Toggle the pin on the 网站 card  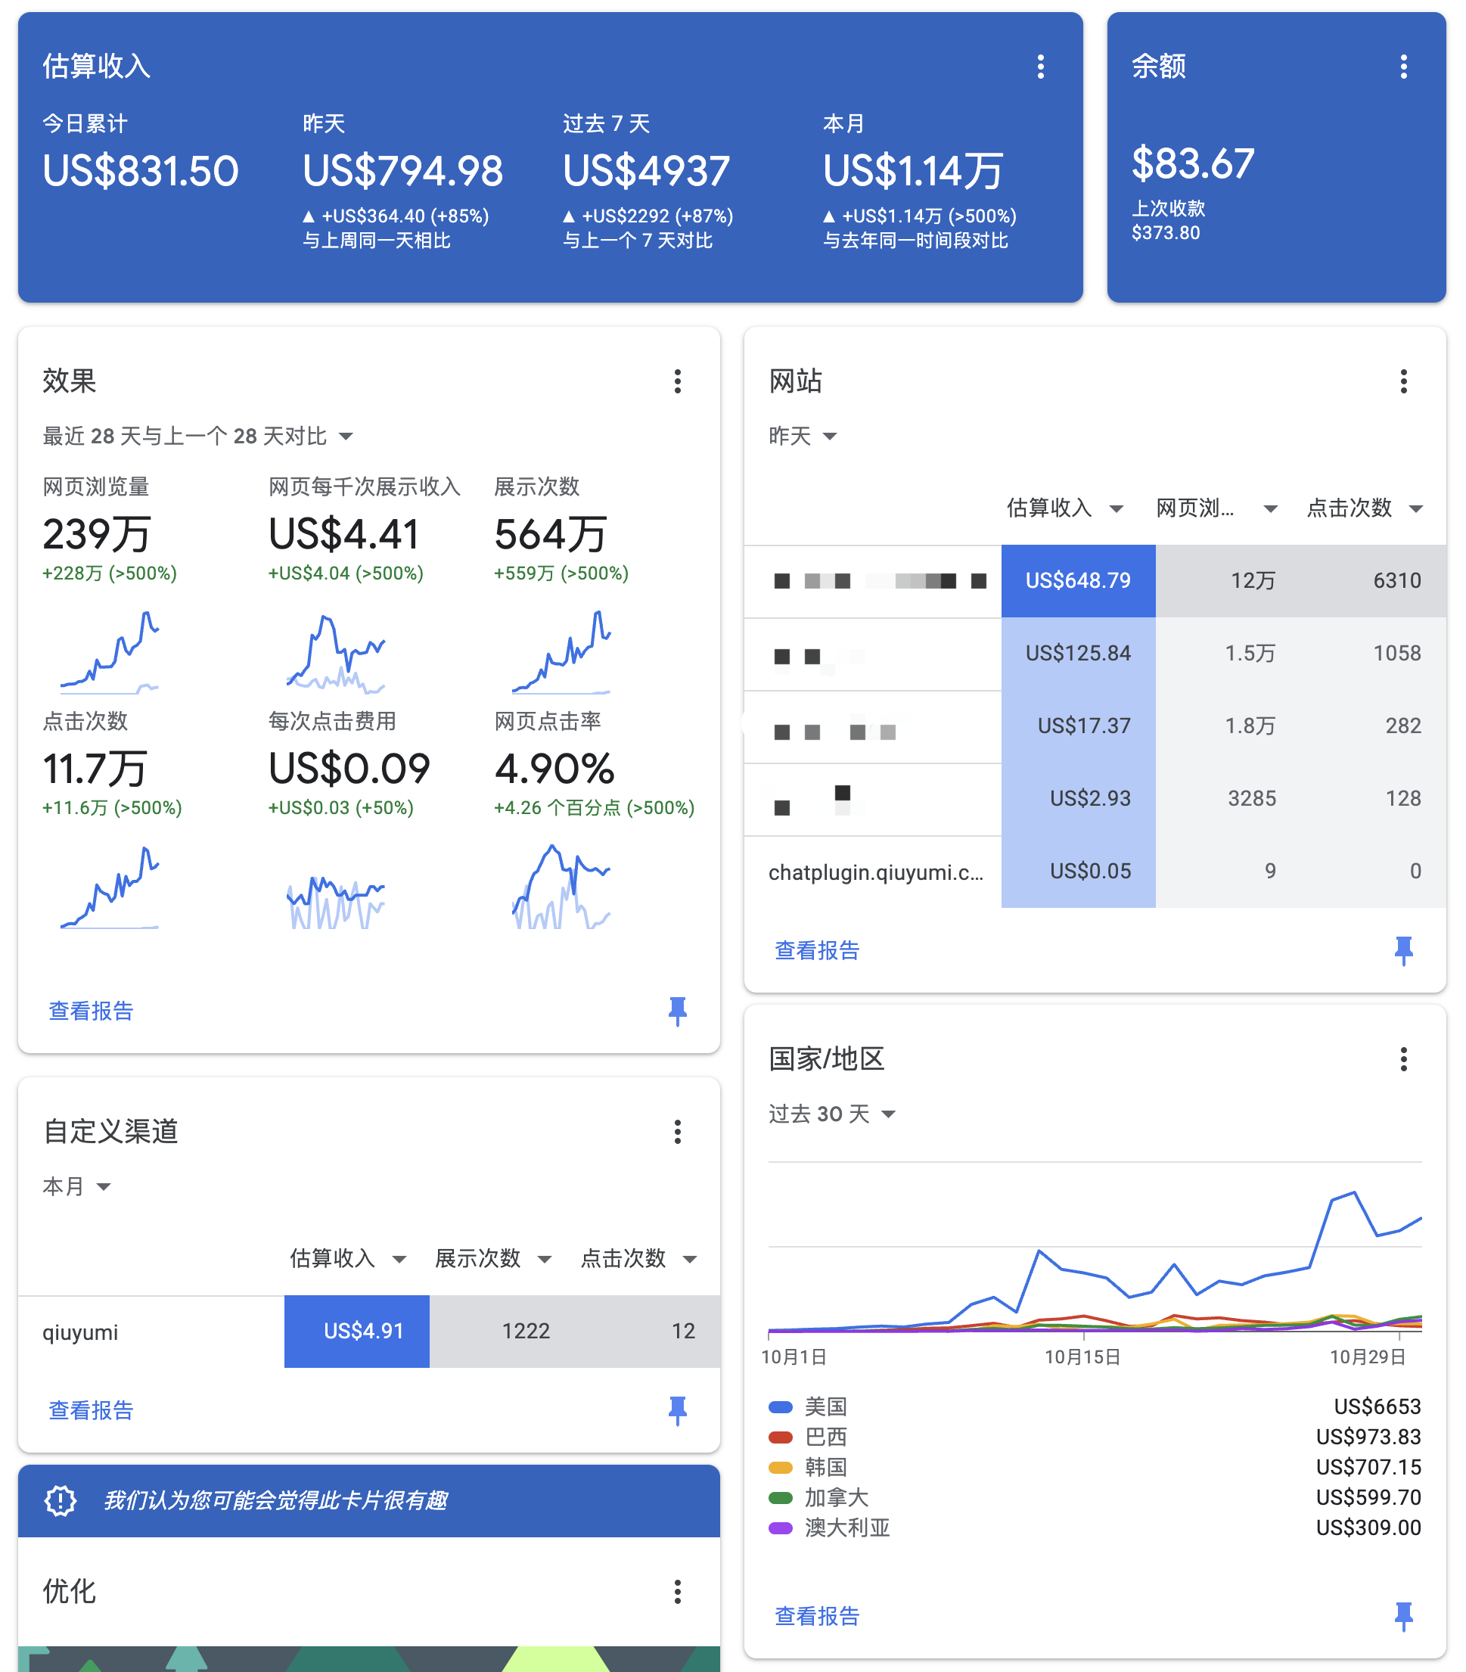click(1403, 950)
